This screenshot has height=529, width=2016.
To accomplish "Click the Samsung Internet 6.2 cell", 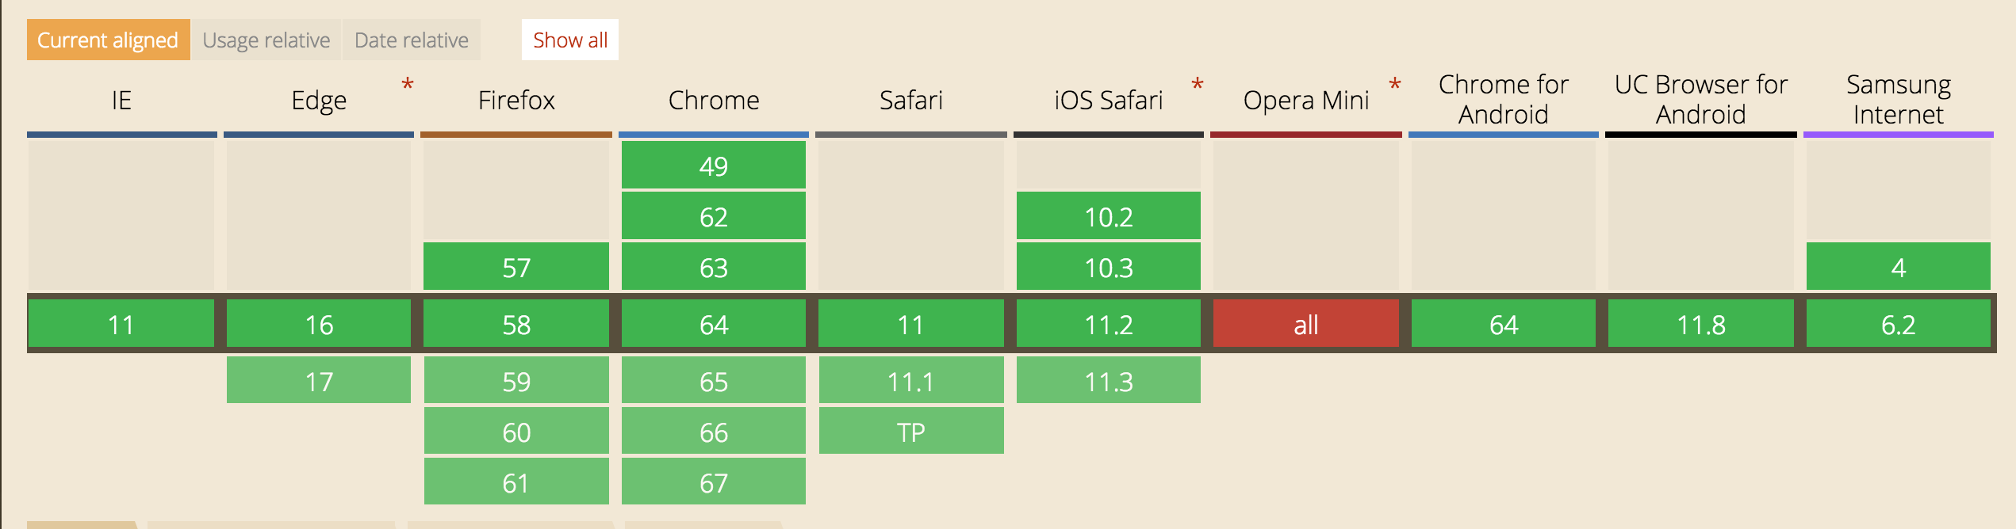I will point(1898,324).
